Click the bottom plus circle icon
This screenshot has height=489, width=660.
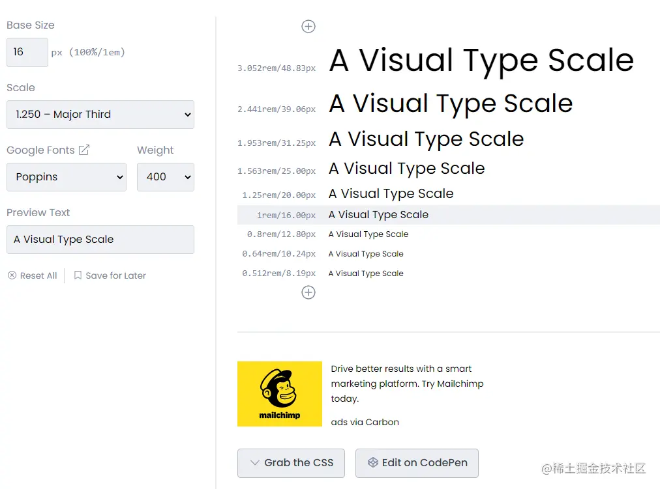308,292
